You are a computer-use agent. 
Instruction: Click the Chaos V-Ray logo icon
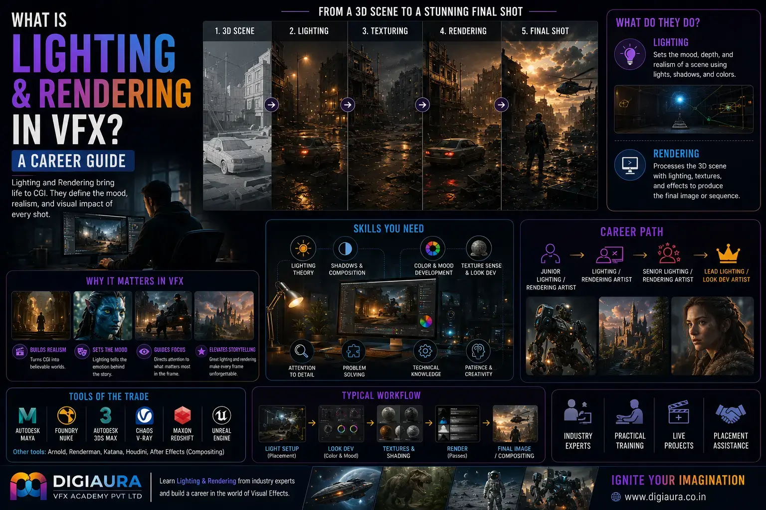(x=145, y=415)
